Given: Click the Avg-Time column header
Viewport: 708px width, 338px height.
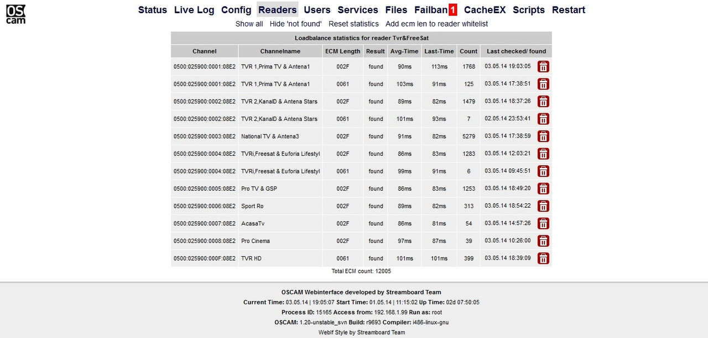Looking at the screenshot, I should tap(404, 51).
